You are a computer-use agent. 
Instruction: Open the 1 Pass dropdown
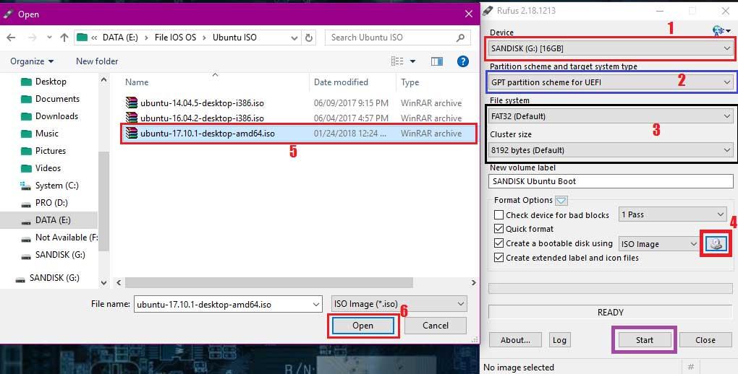point(672,214)
